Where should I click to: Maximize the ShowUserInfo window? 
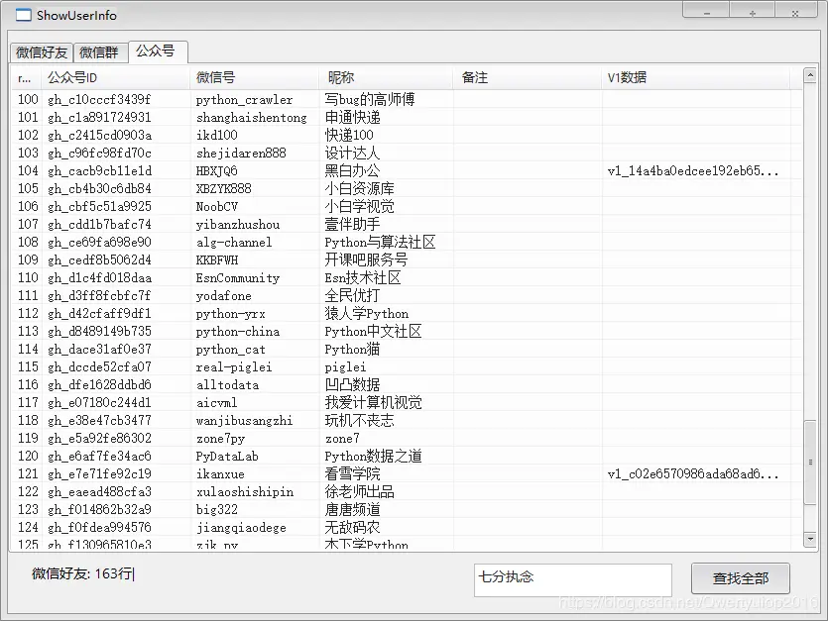[752, 12]
